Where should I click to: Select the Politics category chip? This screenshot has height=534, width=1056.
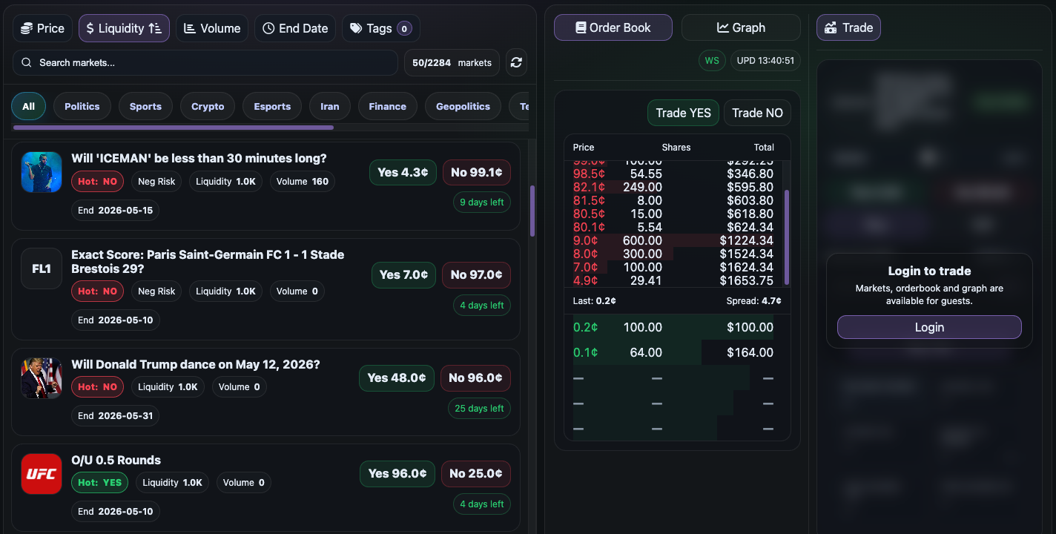pyautogui.click(x=82, y=106)
